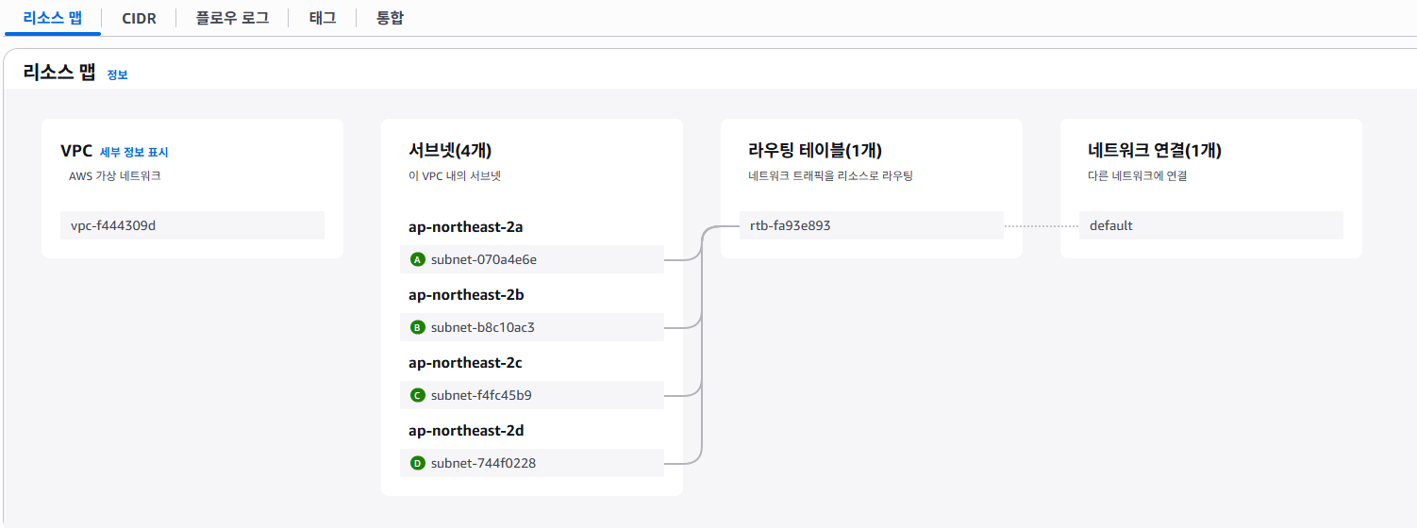Image resolution: width=1417 pixels, height=528 pixels.
Task: Click the 세부 정보 표시 link
Action: (x=134, y=152)
